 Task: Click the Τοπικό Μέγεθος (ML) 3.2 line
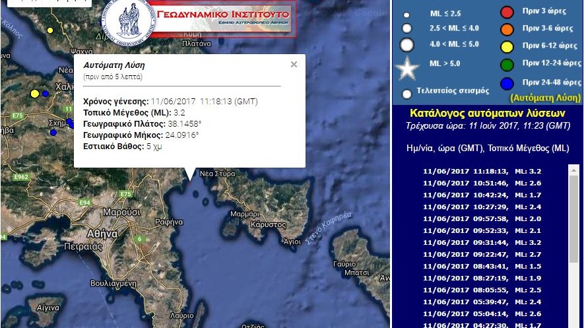[134, 113]
